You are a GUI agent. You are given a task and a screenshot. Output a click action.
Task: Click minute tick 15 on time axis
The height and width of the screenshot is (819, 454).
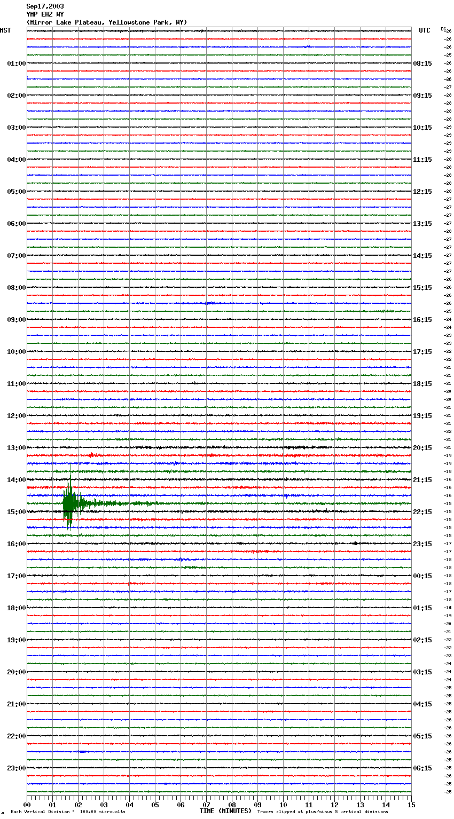click(411, 805)
